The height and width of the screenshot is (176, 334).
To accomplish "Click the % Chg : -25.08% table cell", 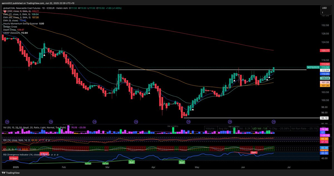I will coord(279,129).
